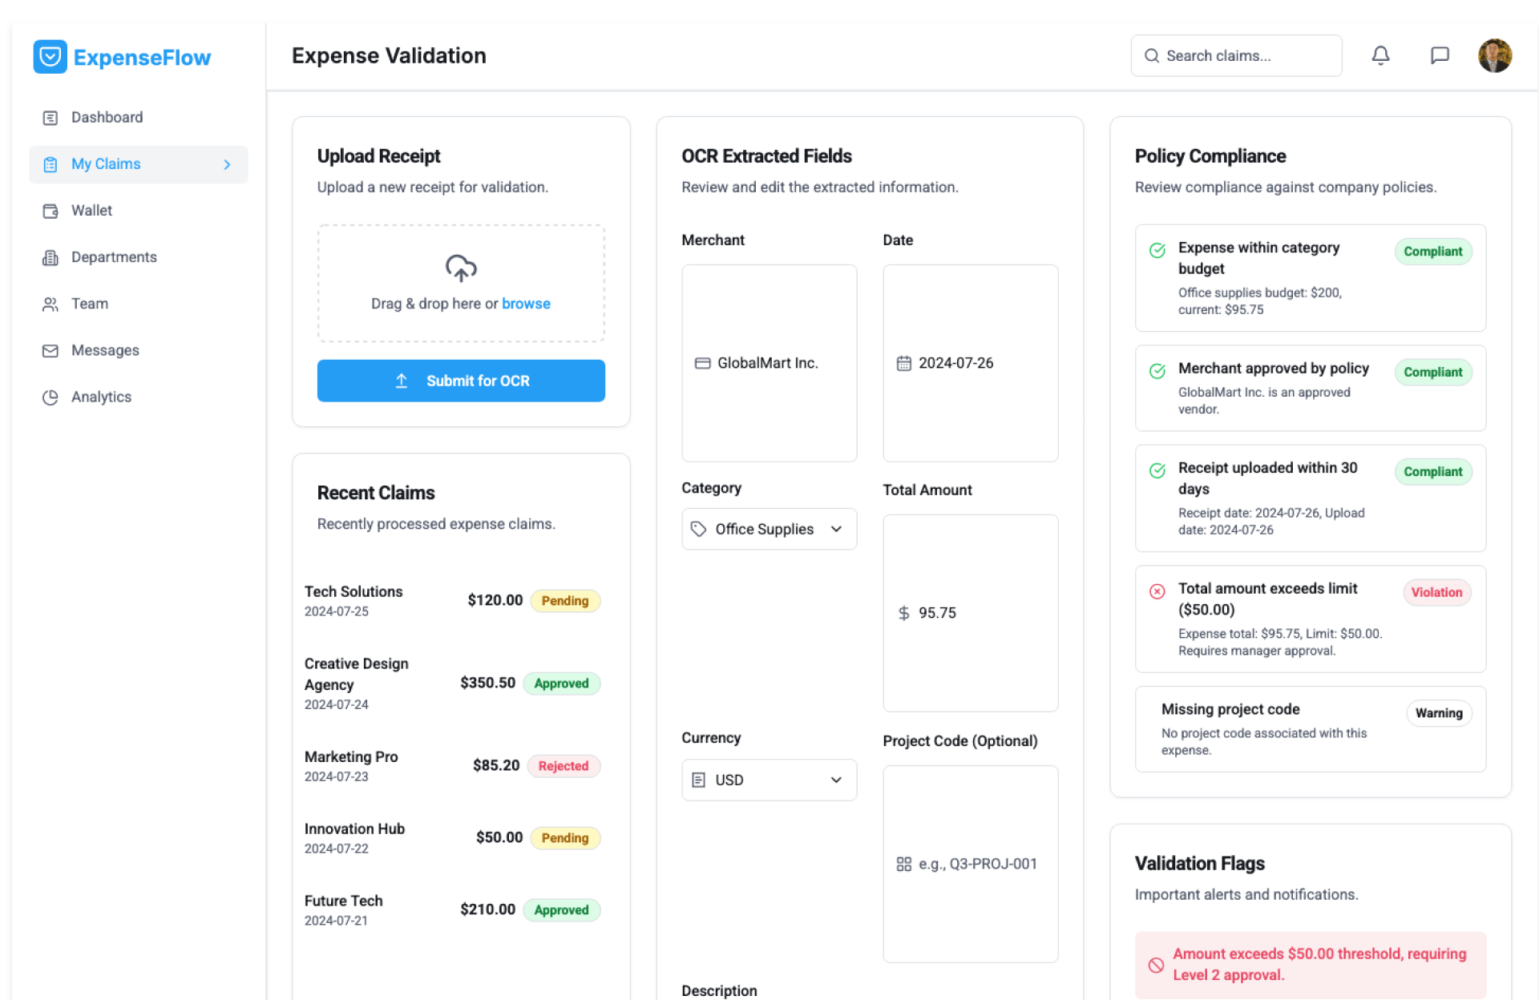Open the chat messages icon in header
1539x1000 pixels.
click(1440, 55)
